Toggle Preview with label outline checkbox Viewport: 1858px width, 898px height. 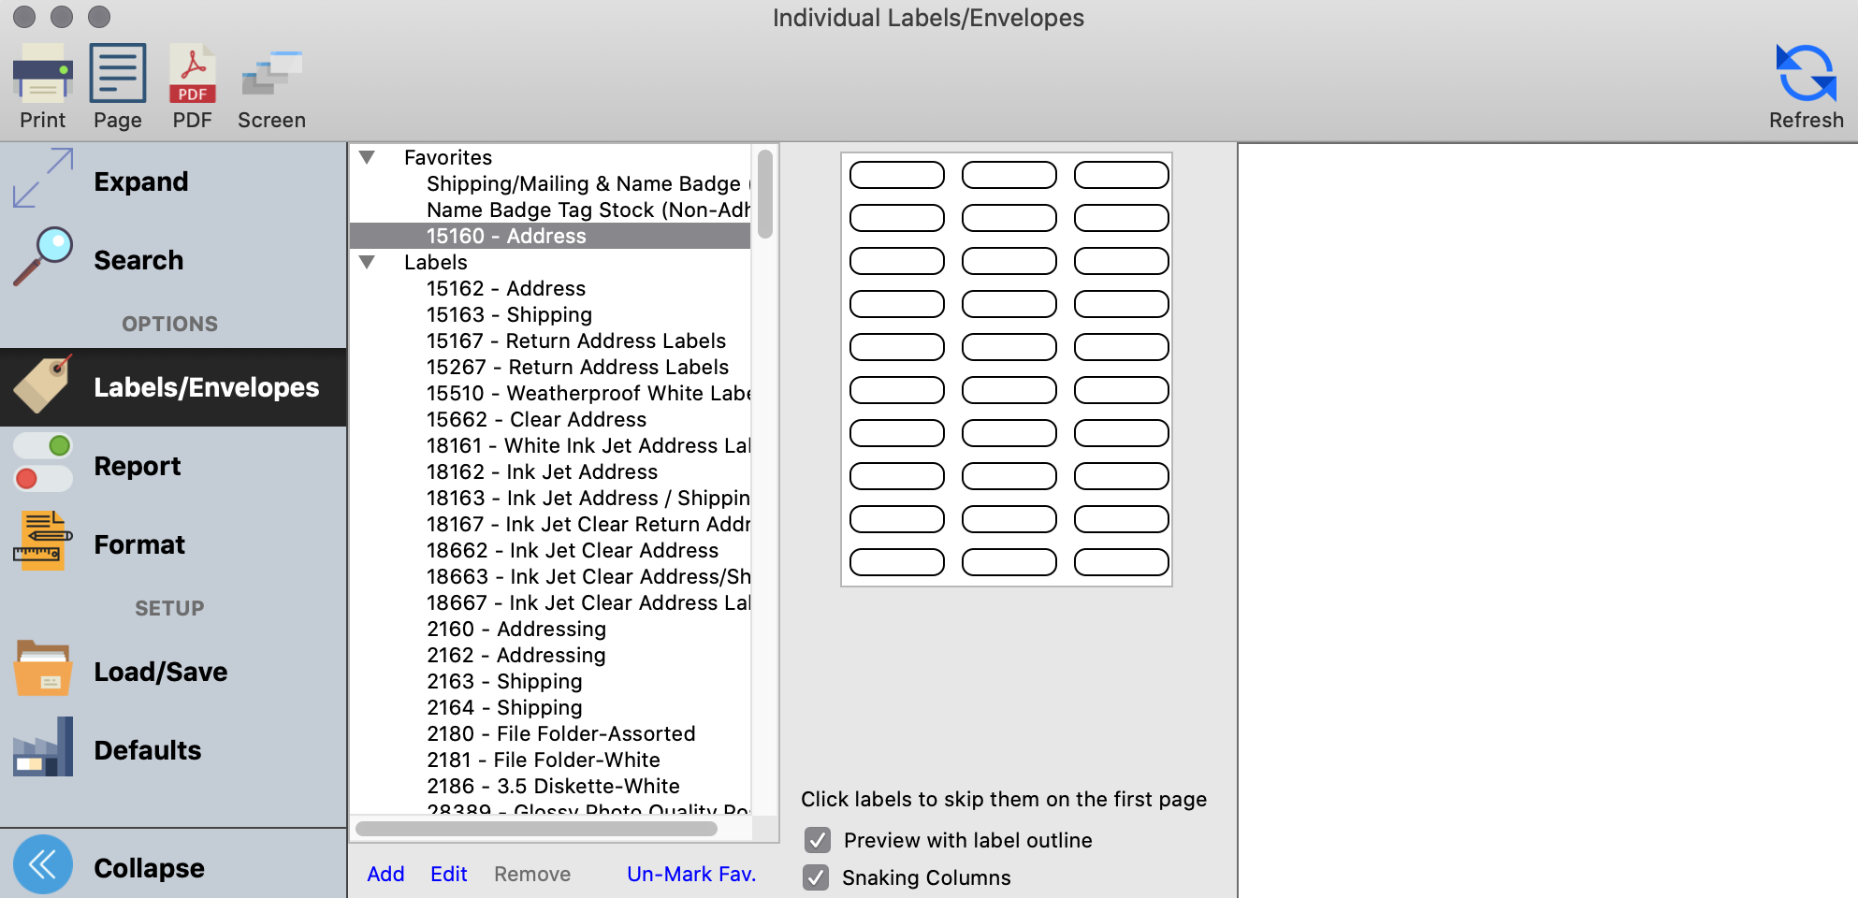[x=818, y=840]
